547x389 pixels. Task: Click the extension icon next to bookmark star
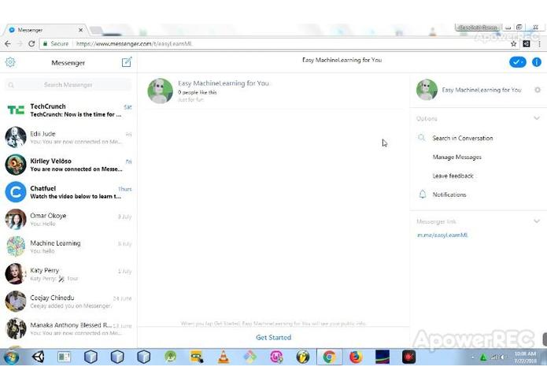point(527,43)
